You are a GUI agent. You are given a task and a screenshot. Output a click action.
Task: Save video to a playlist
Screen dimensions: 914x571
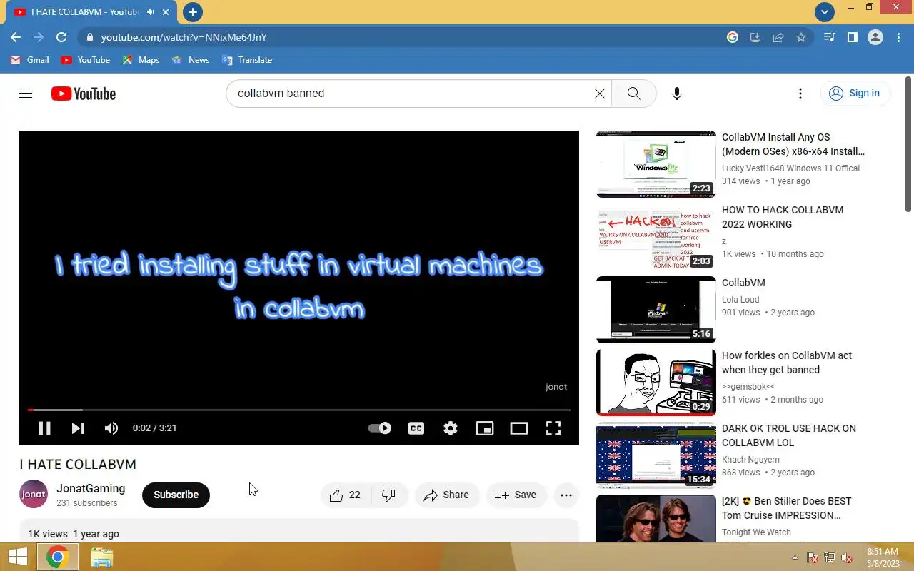(516, 495)
